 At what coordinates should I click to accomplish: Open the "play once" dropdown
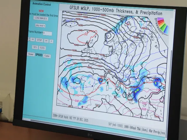point(41,26)
